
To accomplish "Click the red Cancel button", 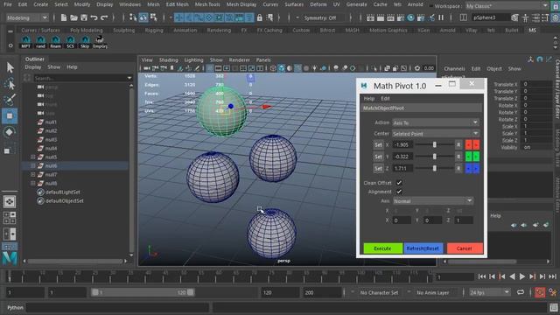I will tap(465, 248).
